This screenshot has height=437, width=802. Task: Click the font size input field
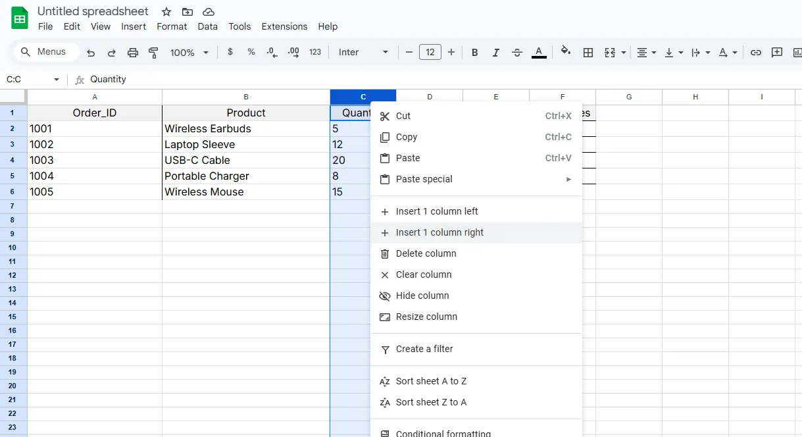(430, 52)
